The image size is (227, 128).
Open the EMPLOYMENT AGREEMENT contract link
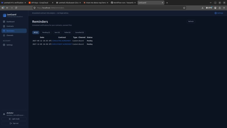[x=62, y=44]
